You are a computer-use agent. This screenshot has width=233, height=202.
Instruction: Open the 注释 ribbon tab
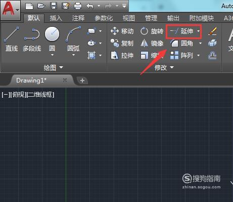click(x=78, y=18)
